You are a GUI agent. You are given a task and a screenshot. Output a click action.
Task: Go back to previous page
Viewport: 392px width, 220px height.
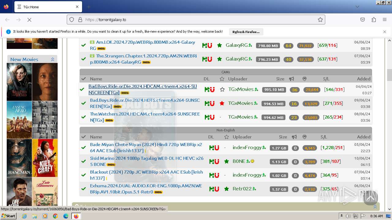click(x=7, y=20)
